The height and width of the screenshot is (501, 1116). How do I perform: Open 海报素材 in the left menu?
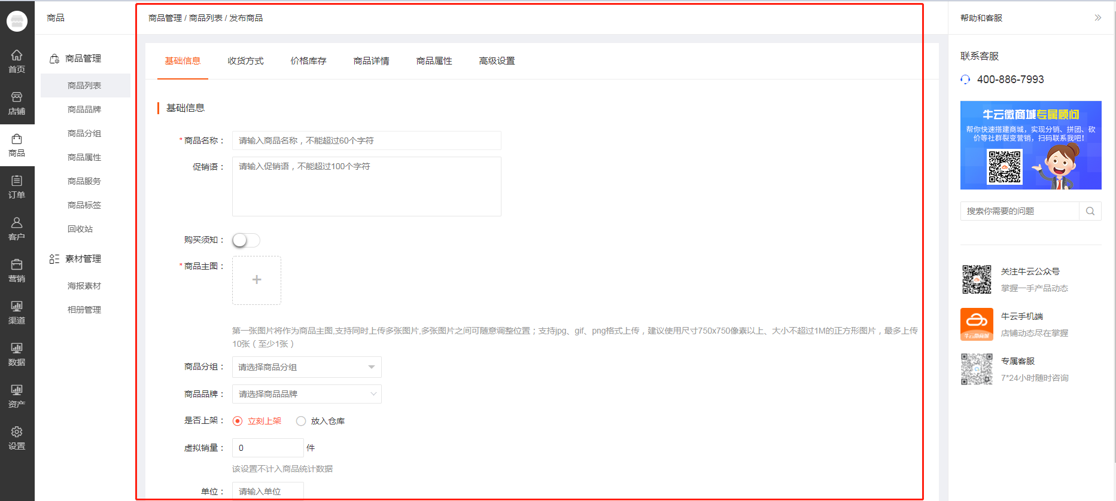pos(84,286)
